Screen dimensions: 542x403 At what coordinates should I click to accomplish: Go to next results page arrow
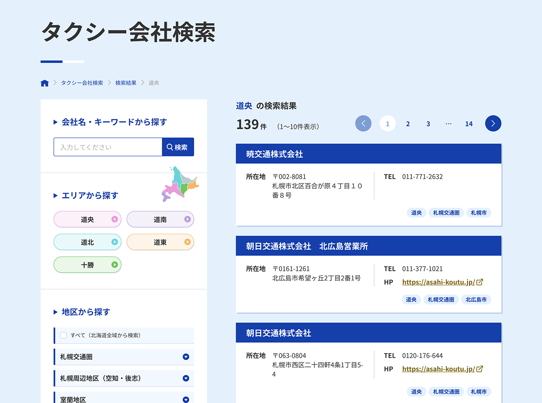tap(493, 123)
